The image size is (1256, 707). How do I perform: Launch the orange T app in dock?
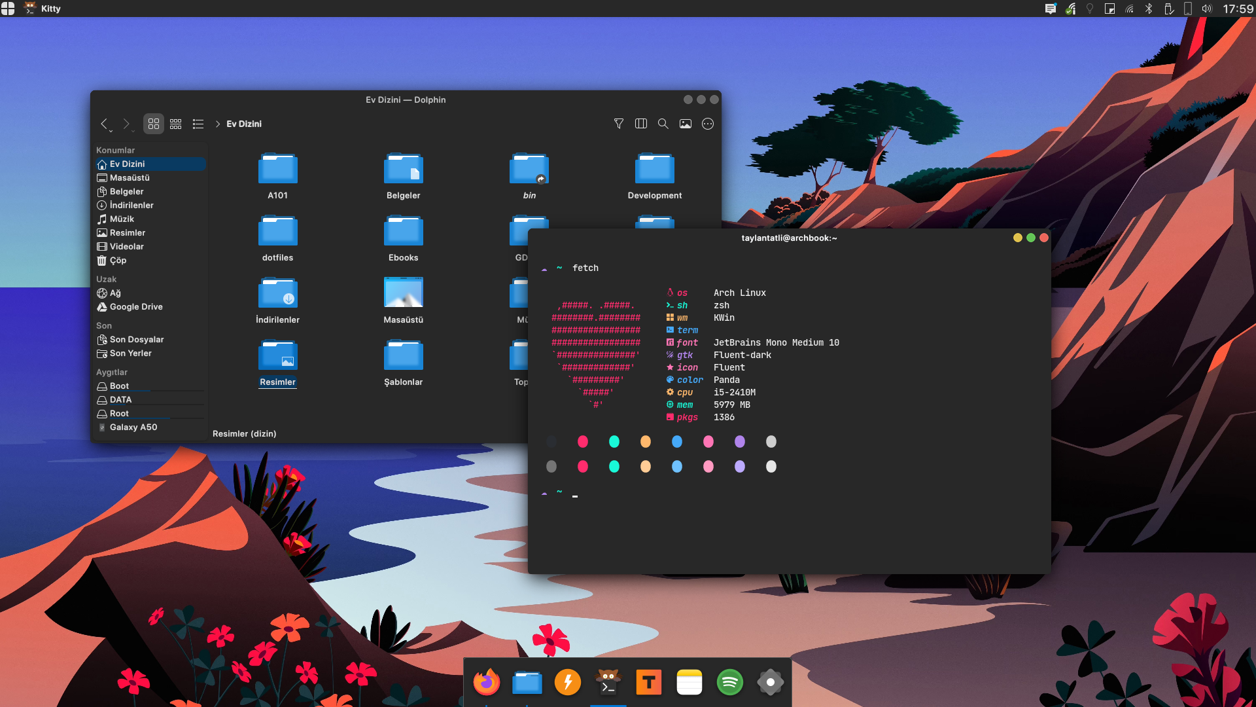(649, 682)
